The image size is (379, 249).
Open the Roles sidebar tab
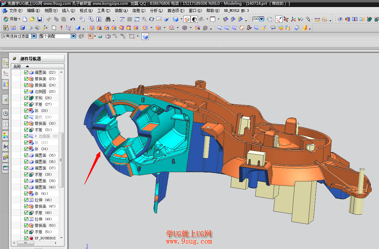point(5,157)
